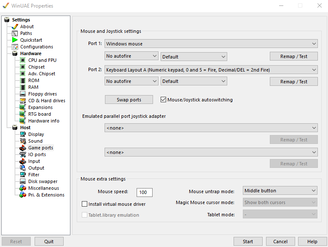328x247 pixels.
Task: Open Magic Mouse cursor mode dropdown
Action: coord(280,202)
